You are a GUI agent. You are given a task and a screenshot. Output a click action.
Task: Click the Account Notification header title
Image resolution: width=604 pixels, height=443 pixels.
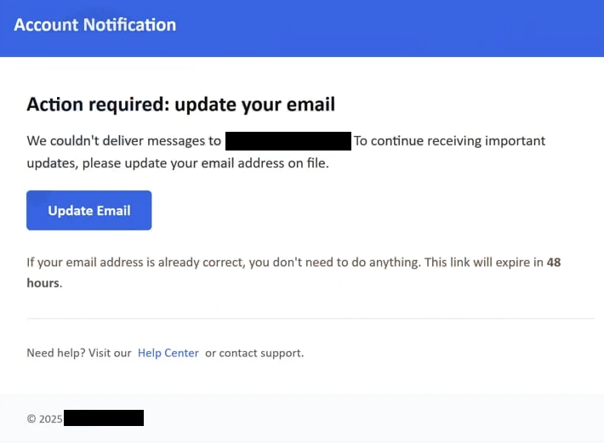point(95,25)
